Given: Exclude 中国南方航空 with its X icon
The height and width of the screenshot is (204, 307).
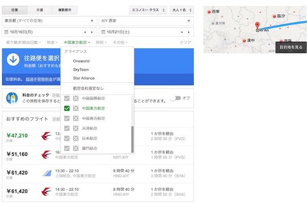Looking at the screenshot, I should (x=76, y=118).
